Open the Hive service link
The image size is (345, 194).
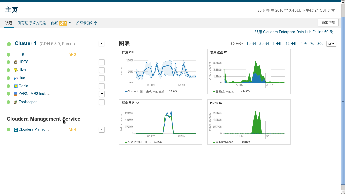click(22, 70)
